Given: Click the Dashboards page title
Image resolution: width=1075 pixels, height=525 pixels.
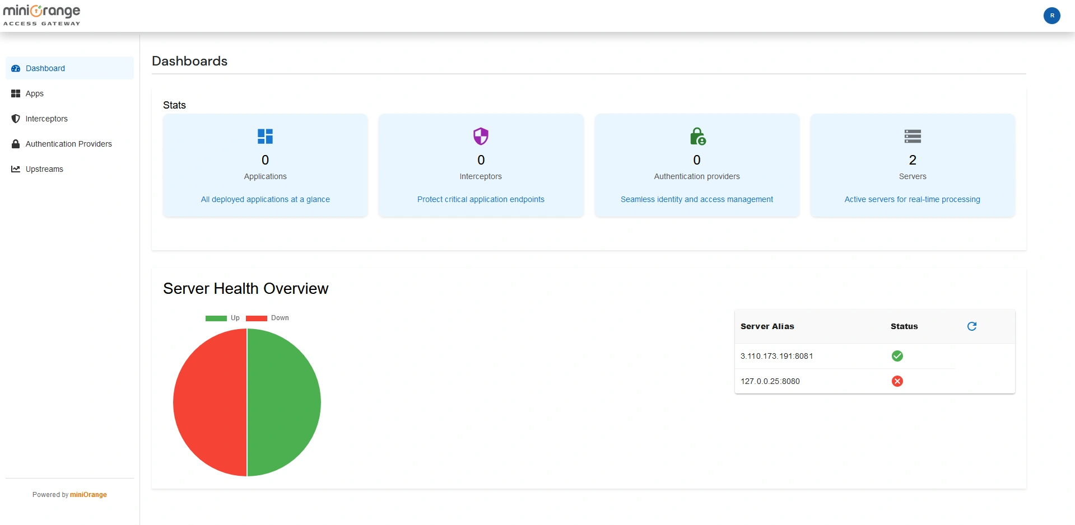Looking at the screenshot, I should click(190, 61).
